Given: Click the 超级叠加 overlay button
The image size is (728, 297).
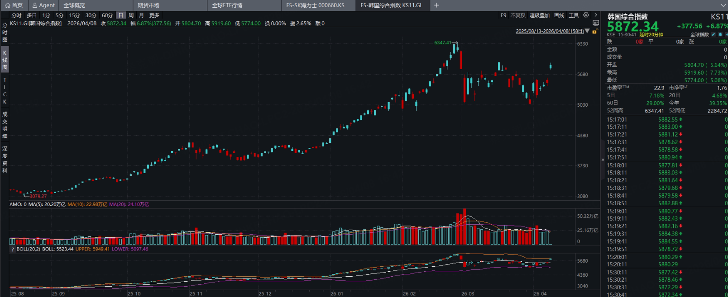Looking at the screenshot, I should coord(540,15).
